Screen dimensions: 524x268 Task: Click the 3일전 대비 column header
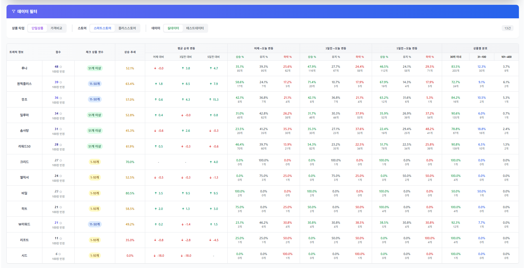[x=186, y=57]
